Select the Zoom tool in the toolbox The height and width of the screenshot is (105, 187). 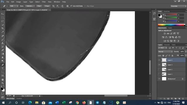[x=3, y=83]
